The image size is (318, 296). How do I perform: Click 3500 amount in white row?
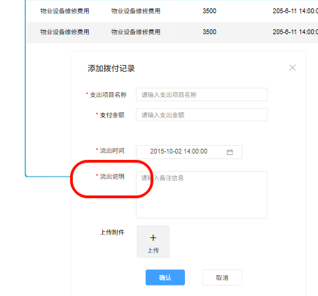point(209,11)
